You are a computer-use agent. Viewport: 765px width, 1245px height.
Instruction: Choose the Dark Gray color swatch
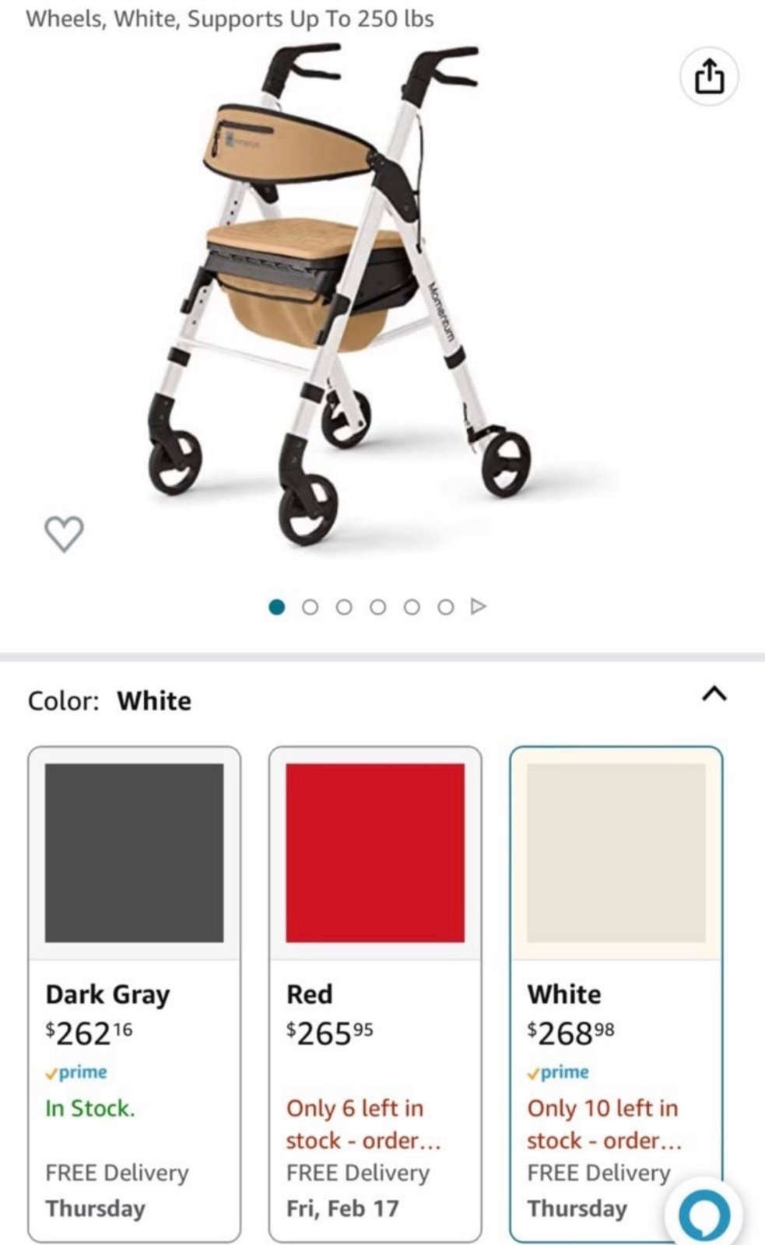[x=134, y=853]
